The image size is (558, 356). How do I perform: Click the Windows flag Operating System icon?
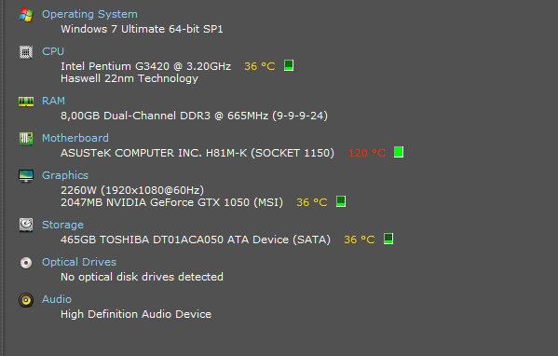[26, 15]
